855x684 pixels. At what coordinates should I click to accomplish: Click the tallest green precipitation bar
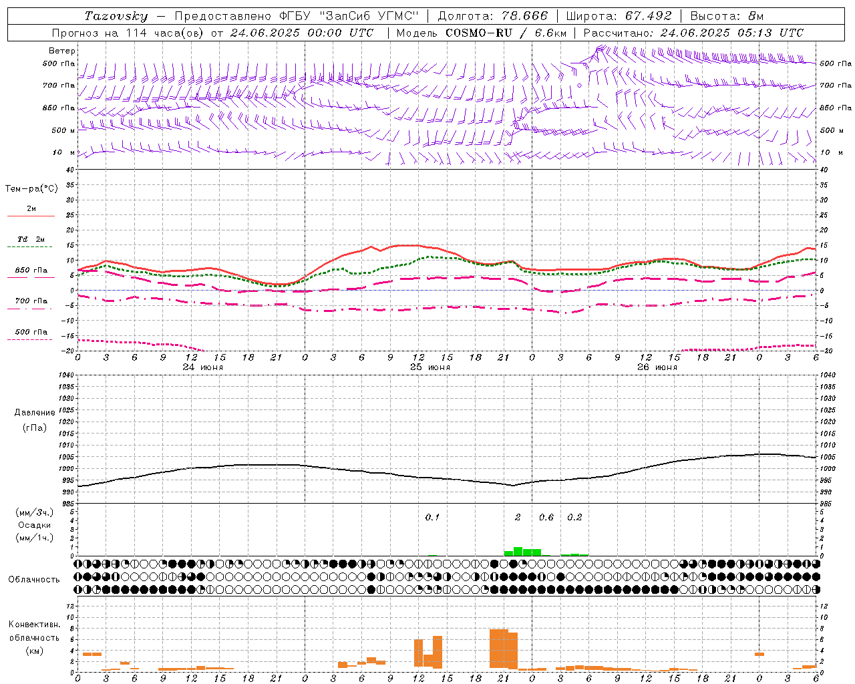pyautogui.click(x=518, y=551)
